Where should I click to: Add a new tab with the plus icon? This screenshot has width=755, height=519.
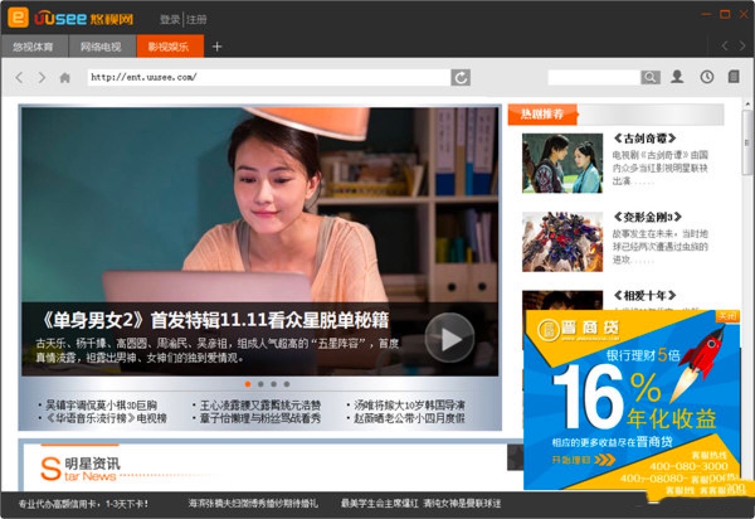click(x=217, y=47)
